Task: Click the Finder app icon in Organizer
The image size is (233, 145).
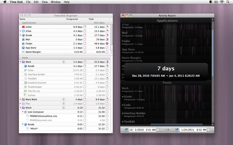Action: click(x=23, y=43)
